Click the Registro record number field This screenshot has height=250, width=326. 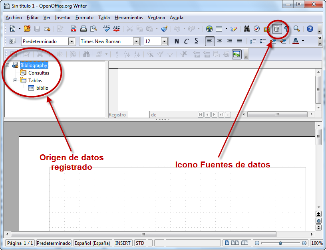coord(139,115)
